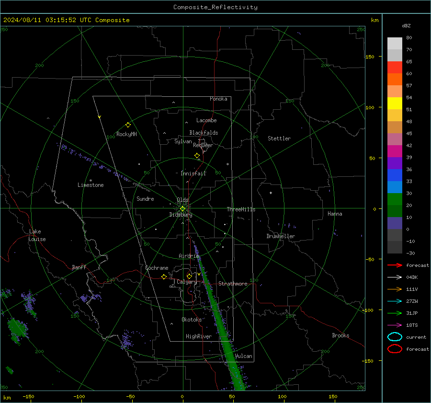431x403 pixels.
Task: Click the Okotoks city label
Action: click(x=191, y=319)
